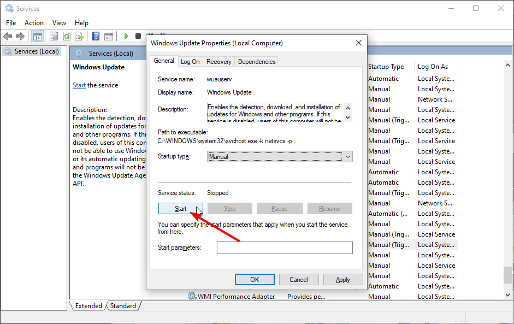Minimize the Services window
The width and height of the screenshot is (514, 324).
click(451, 8)
